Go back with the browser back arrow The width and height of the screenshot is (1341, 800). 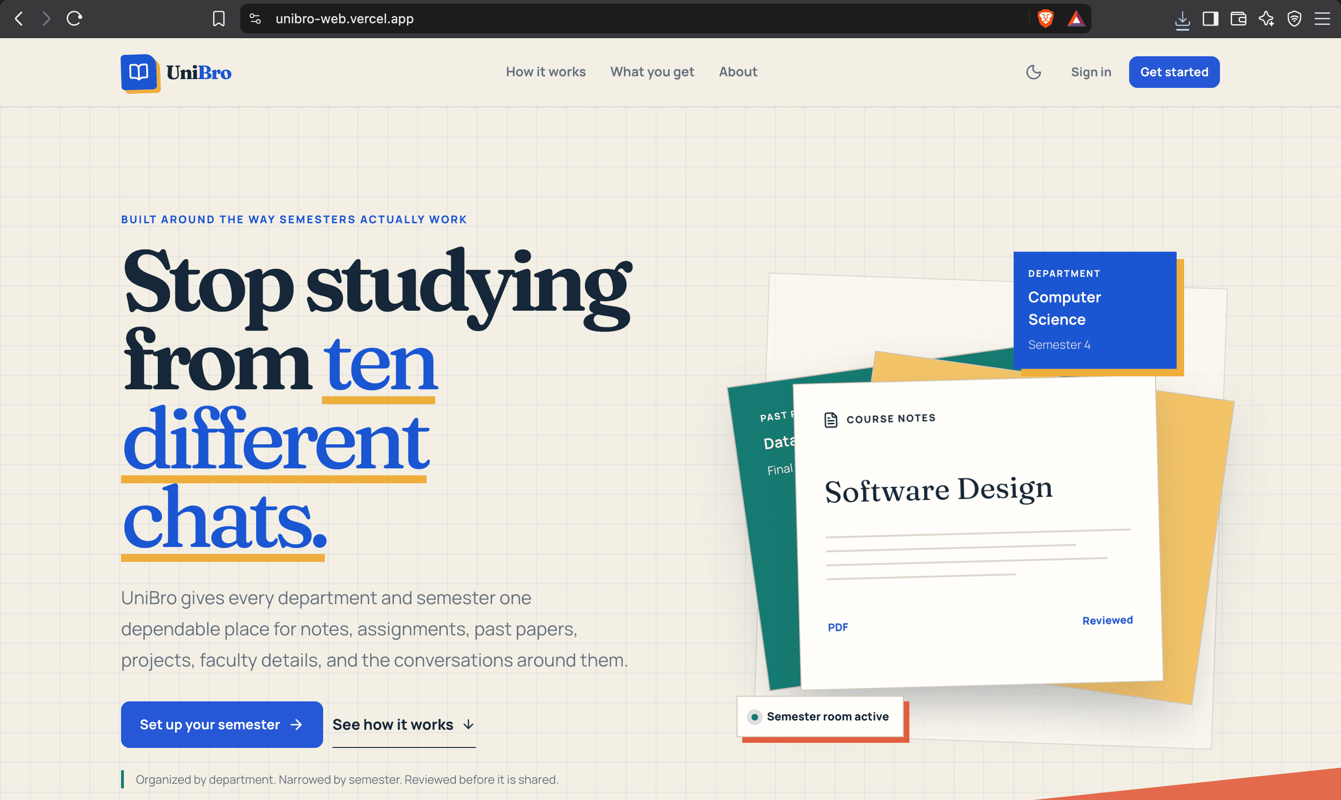tap(20, 19)
